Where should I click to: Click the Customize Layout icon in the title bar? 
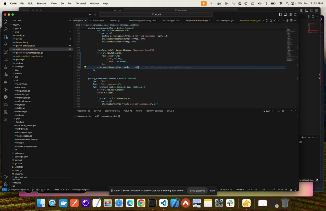pos(295,15)
